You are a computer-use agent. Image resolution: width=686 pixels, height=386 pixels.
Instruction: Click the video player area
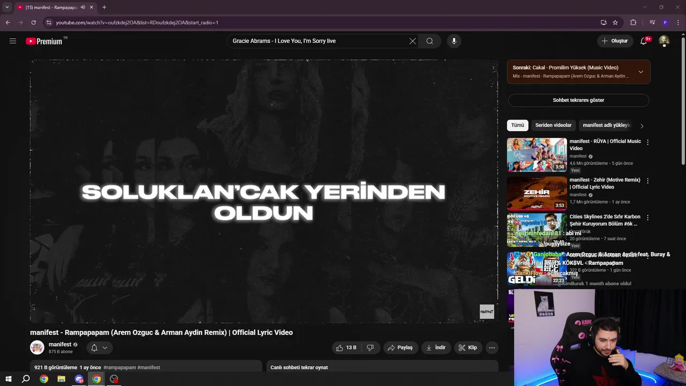click(x=264, y=191)
